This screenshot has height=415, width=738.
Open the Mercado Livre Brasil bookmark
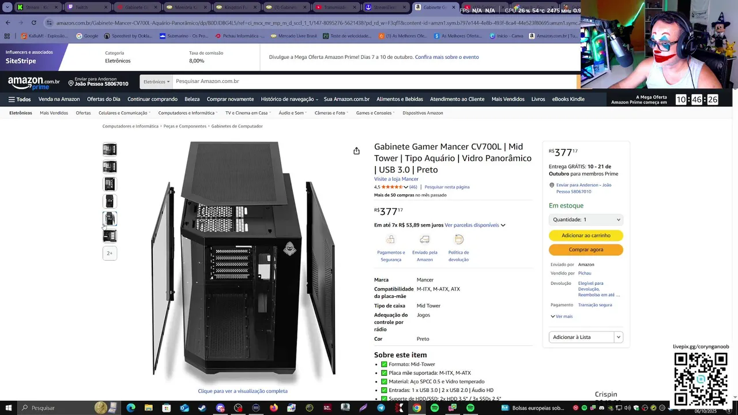click(294, 36)
